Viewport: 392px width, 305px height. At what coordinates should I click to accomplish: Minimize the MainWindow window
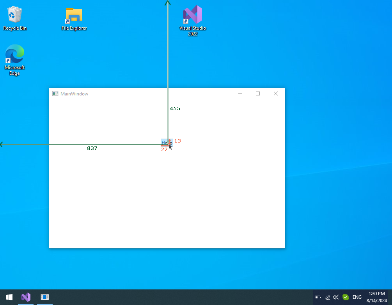point(240,93)
